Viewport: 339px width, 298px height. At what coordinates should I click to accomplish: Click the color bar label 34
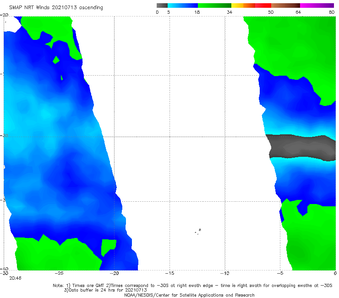[230, 12]
